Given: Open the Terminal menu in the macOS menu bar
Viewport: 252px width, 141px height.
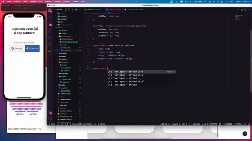Looking at the screenshot, I should click(67, 2).
